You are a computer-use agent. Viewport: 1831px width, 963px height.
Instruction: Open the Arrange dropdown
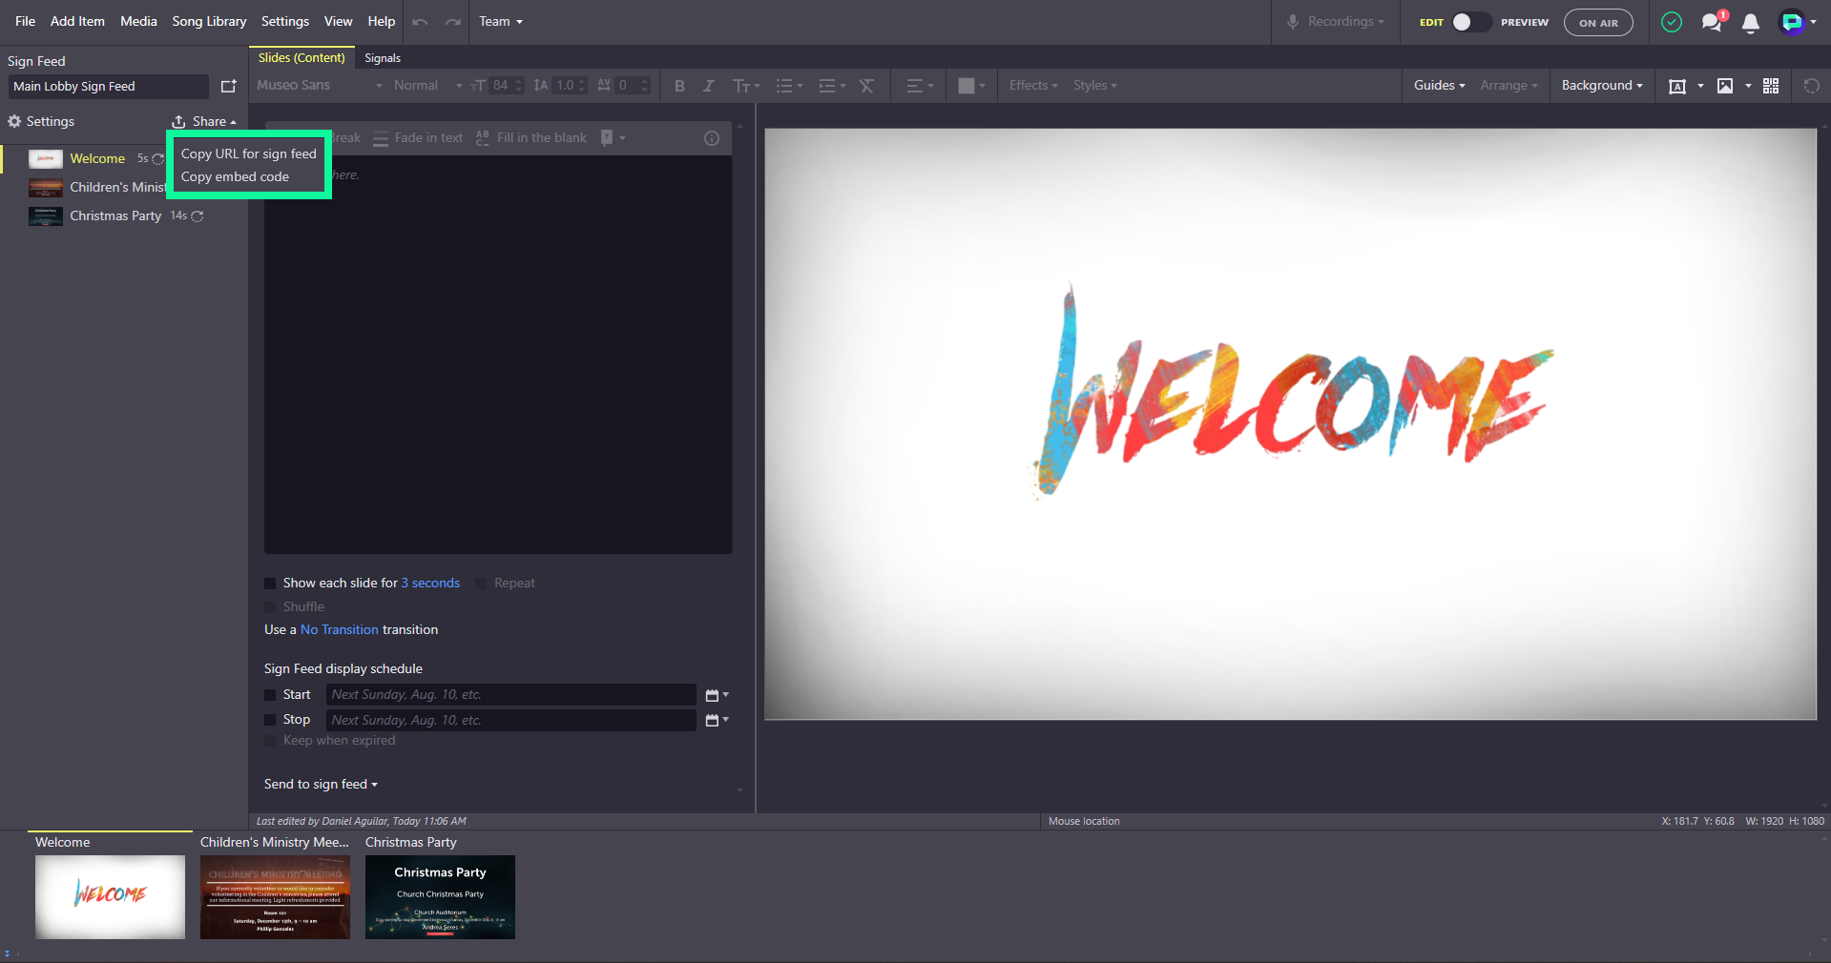pos(1508,86)
